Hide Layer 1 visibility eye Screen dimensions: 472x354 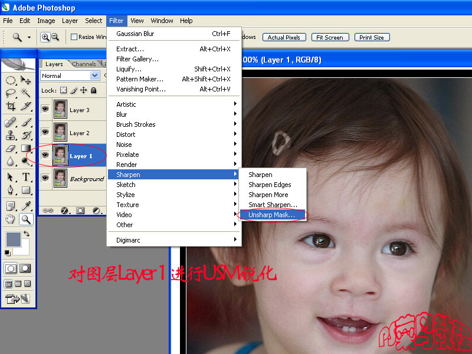[45, 155]
